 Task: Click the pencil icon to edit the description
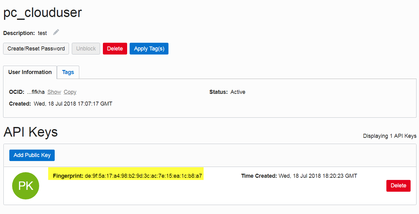tap(56, 32)
